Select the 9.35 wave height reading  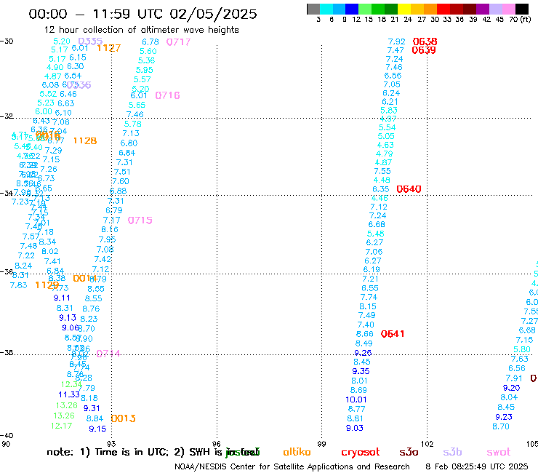(x=361, y=371)
